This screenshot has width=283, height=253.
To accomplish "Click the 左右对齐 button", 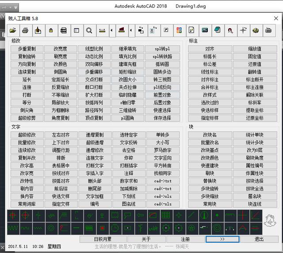I will click(x=61, y=135).
